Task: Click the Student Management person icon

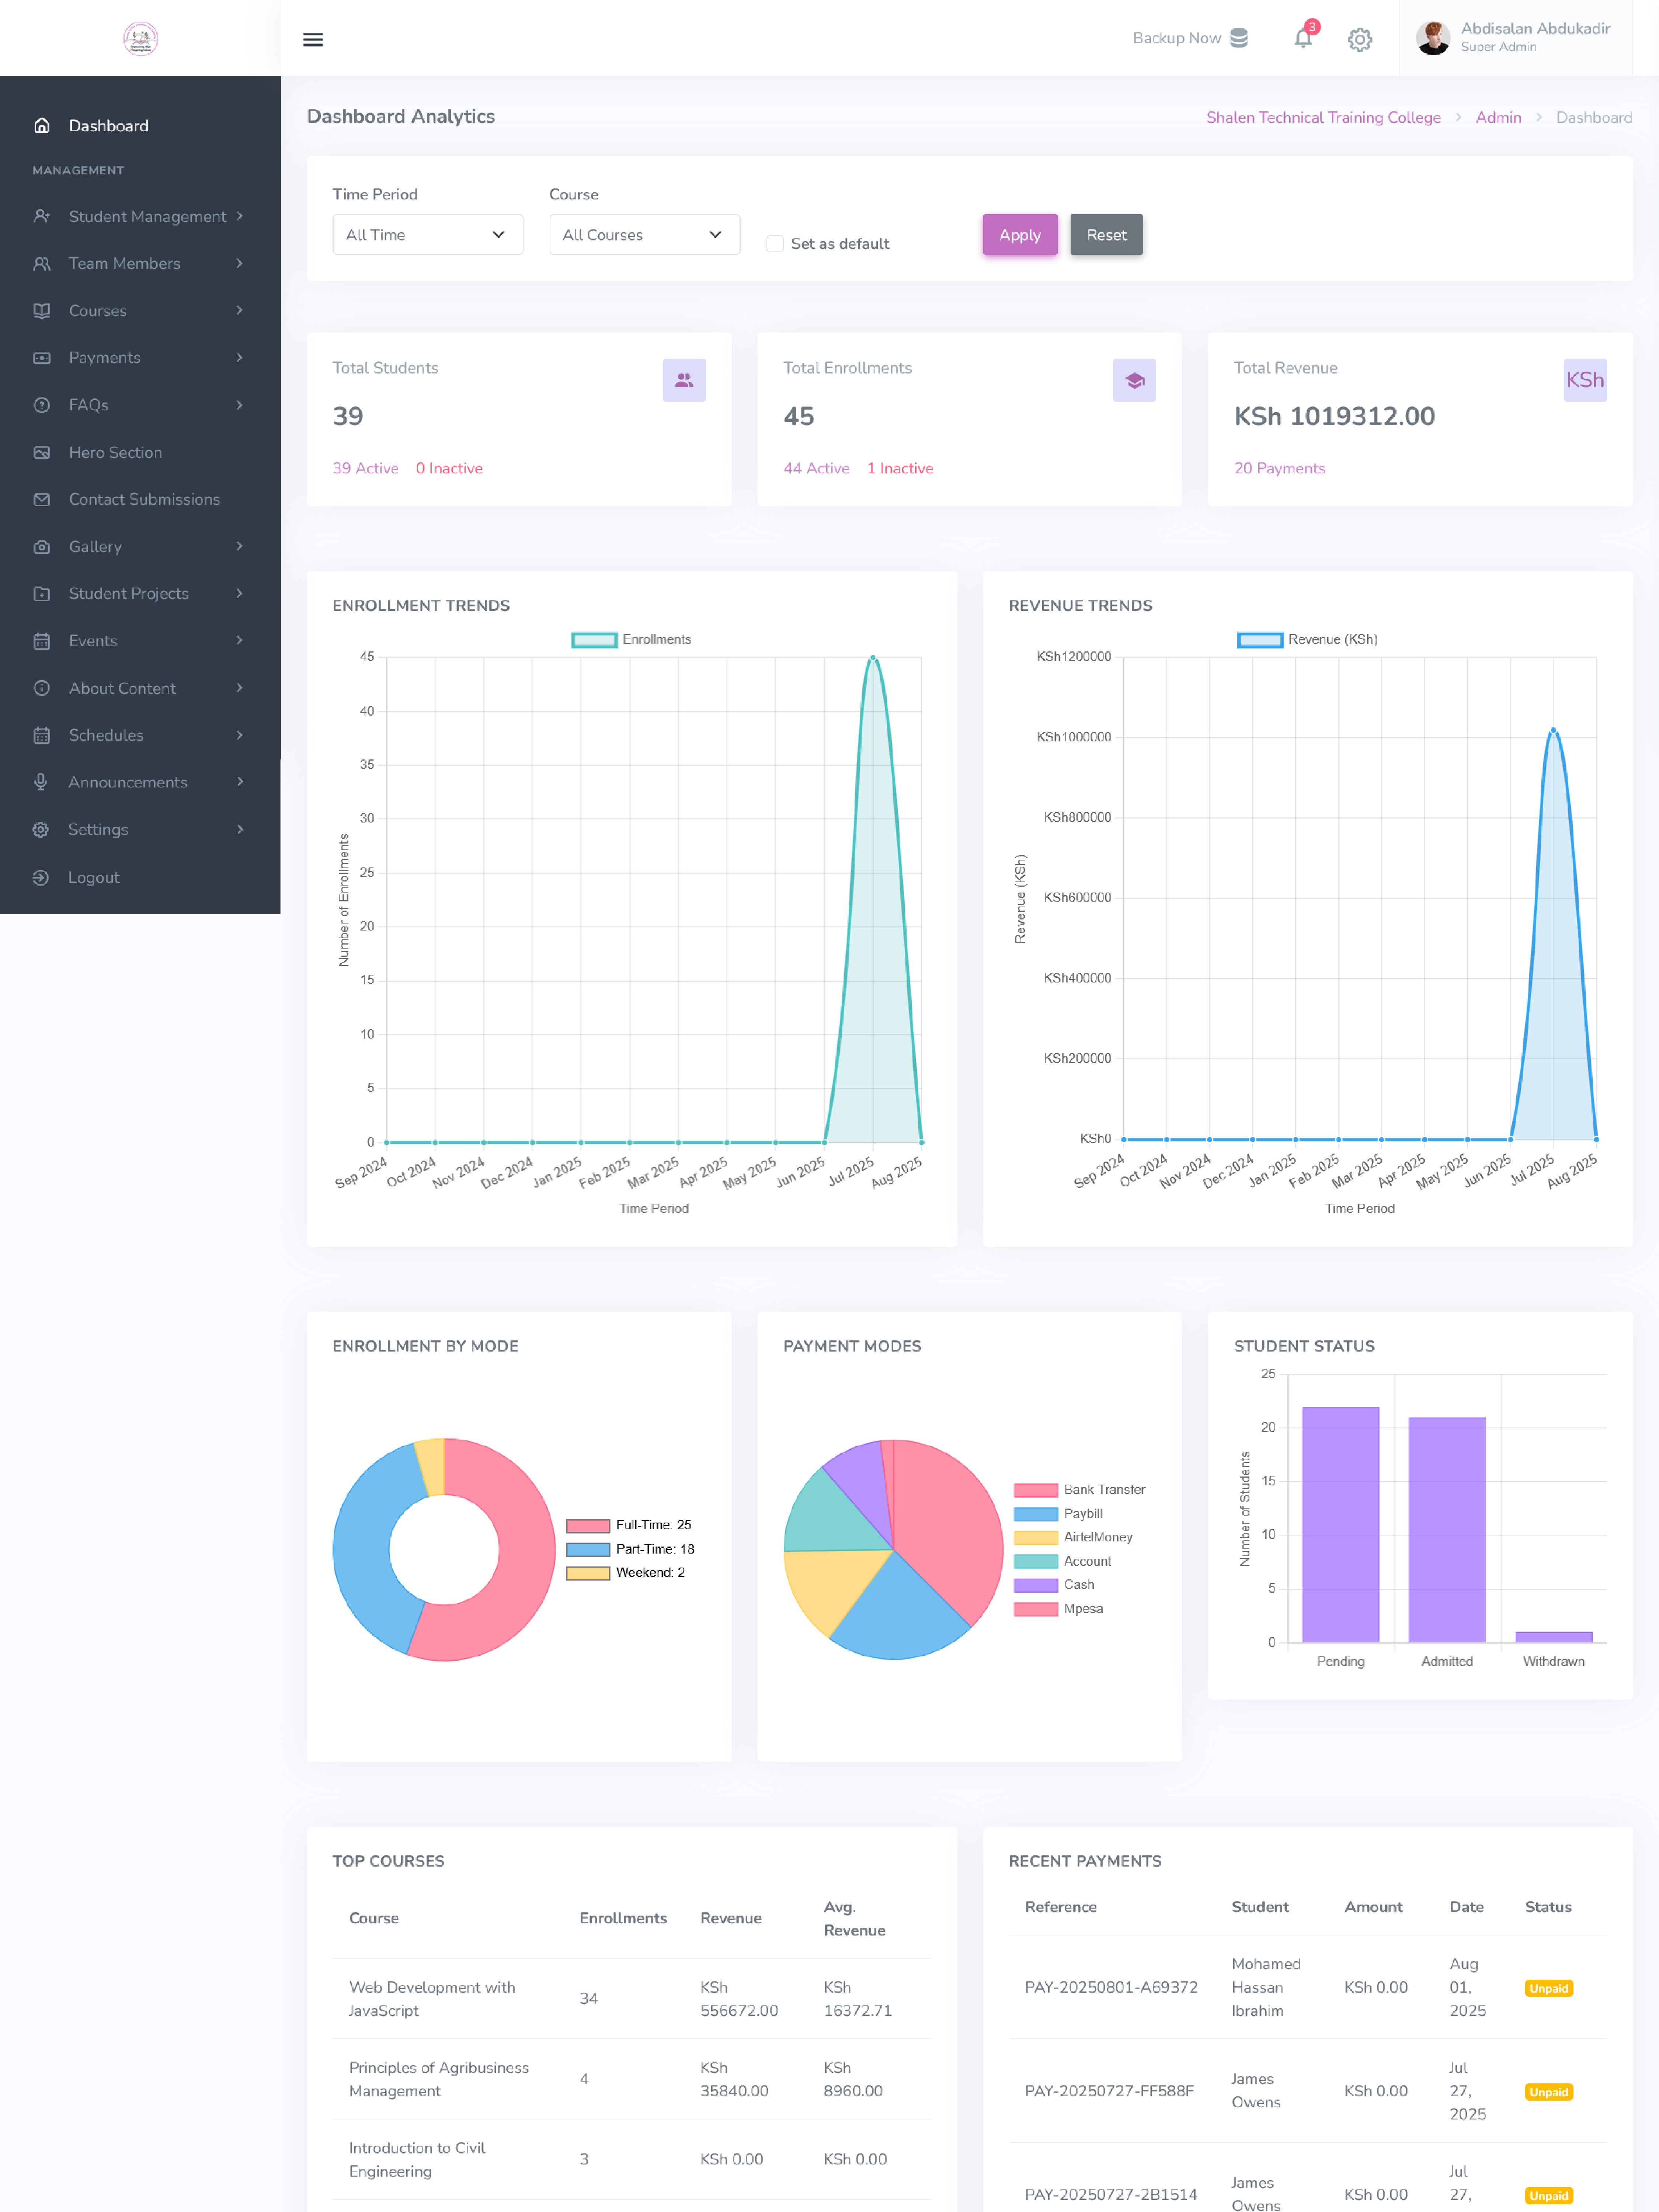Action: pyautogui.click(x=42, y=216)
